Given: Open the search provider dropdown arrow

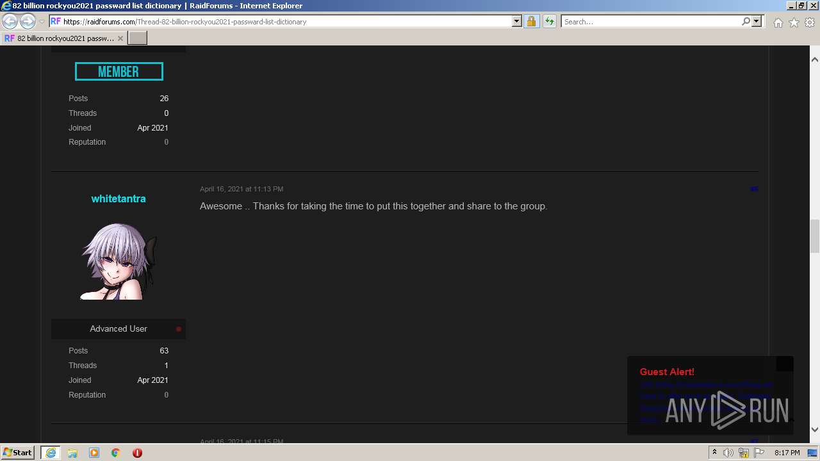Looking at the screenshot, I should click(757, 21).
